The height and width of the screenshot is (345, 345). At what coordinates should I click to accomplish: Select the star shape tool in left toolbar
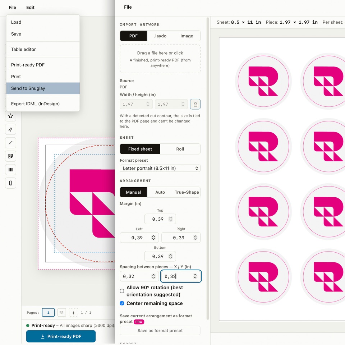[10, 116]
